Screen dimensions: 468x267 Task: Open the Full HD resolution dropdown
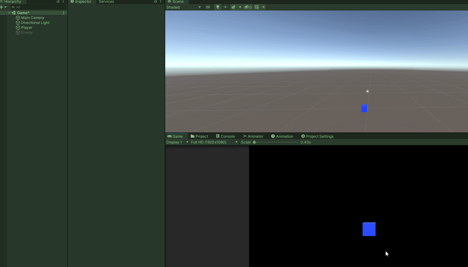pos(214,142)
